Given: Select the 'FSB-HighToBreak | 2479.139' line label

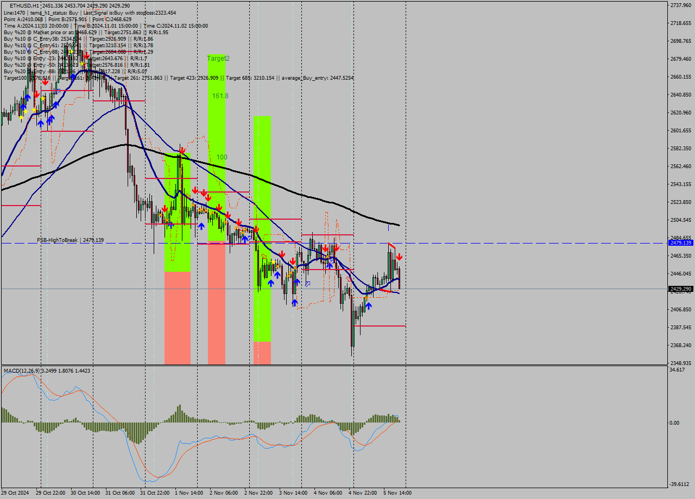Looking at the screenshot, I should [x=70, y=240].
